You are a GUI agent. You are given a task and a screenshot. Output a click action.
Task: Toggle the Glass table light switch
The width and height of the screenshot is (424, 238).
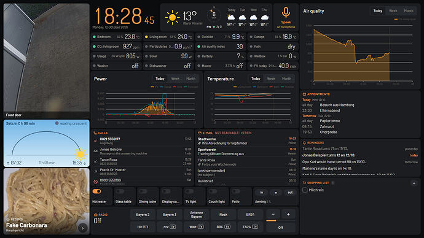120,191
